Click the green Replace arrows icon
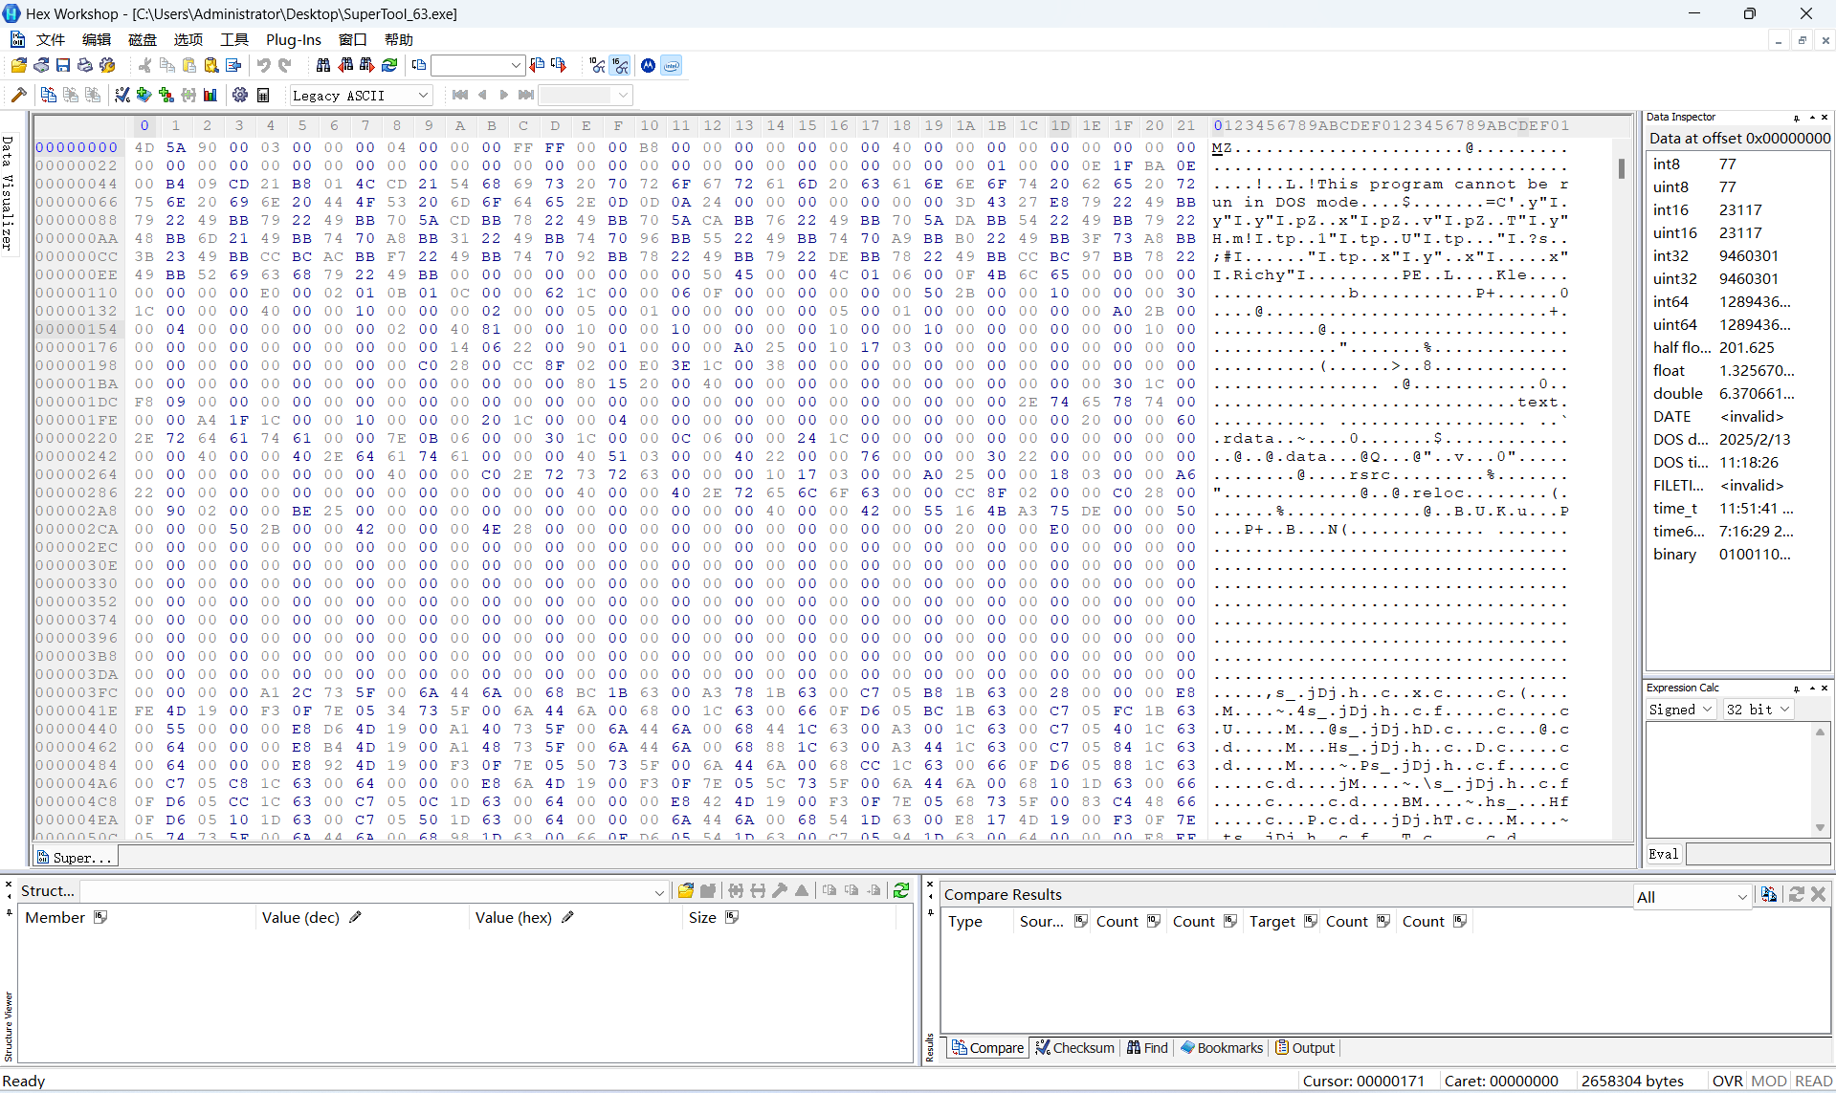The height and width of the screenshot is (1093, 1836). (x=389, y=65)
